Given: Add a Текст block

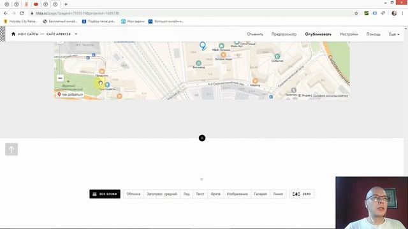Looking at the screenshot, I should click(200, 194).
